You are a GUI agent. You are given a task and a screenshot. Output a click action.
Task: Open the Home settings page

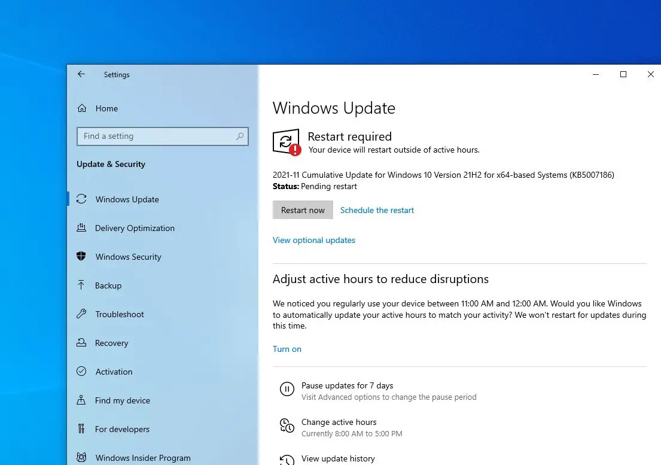coord(106,108)
